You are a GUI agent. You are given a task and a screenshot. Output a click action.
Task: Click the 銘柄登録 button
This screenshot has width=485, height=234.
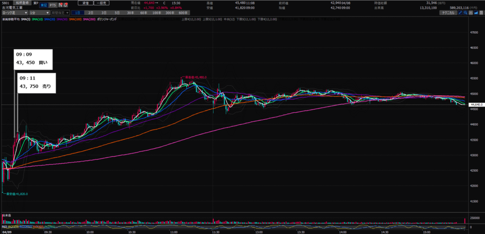coord(24,2)
